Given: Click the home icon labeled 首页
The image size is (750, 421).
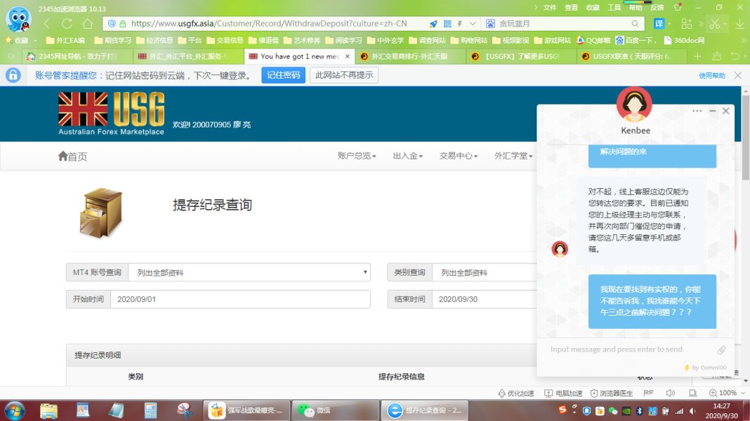Looking at the screenshot, I should (x=73, y=156).
